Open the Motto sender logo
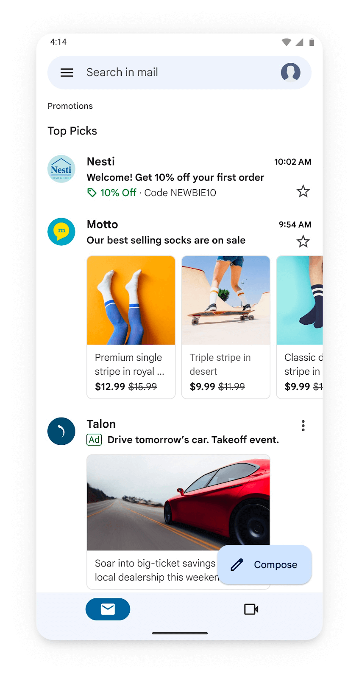Viewport: 359px width, 679px height. (61, 232)
